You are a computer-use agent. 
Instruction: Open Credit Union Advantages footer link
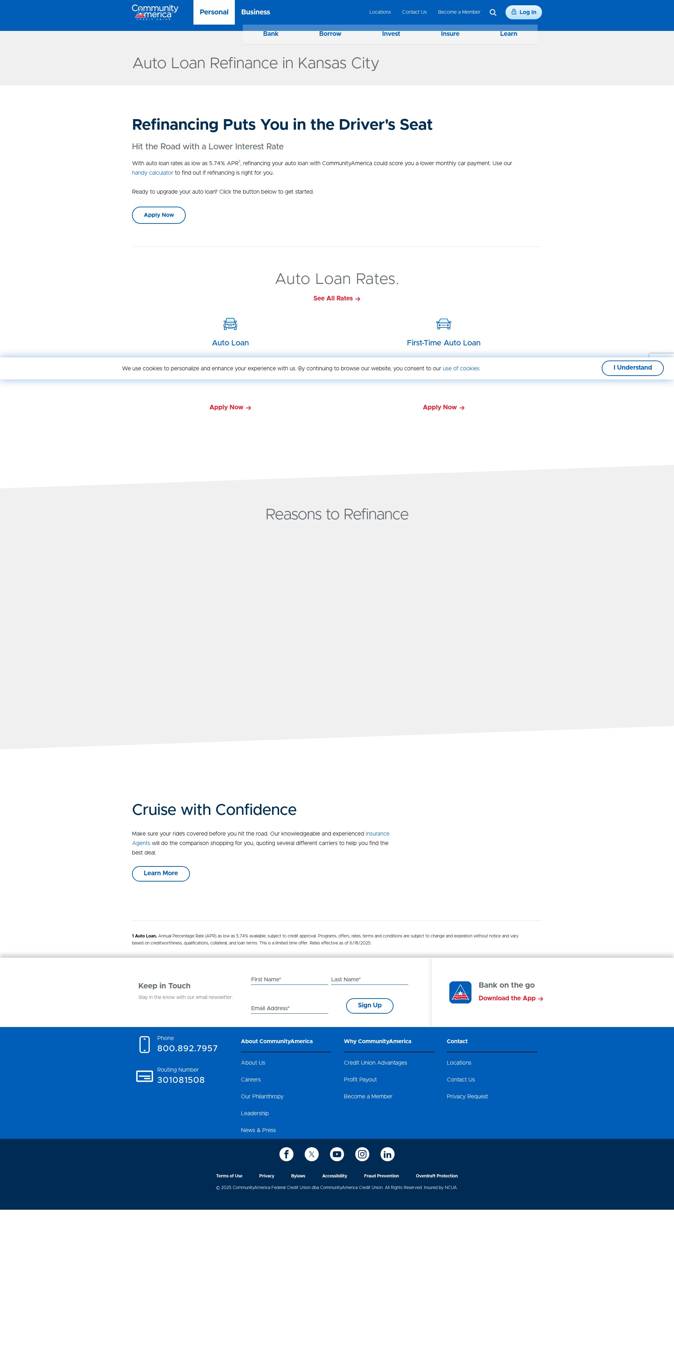(x=375, y=1063)
